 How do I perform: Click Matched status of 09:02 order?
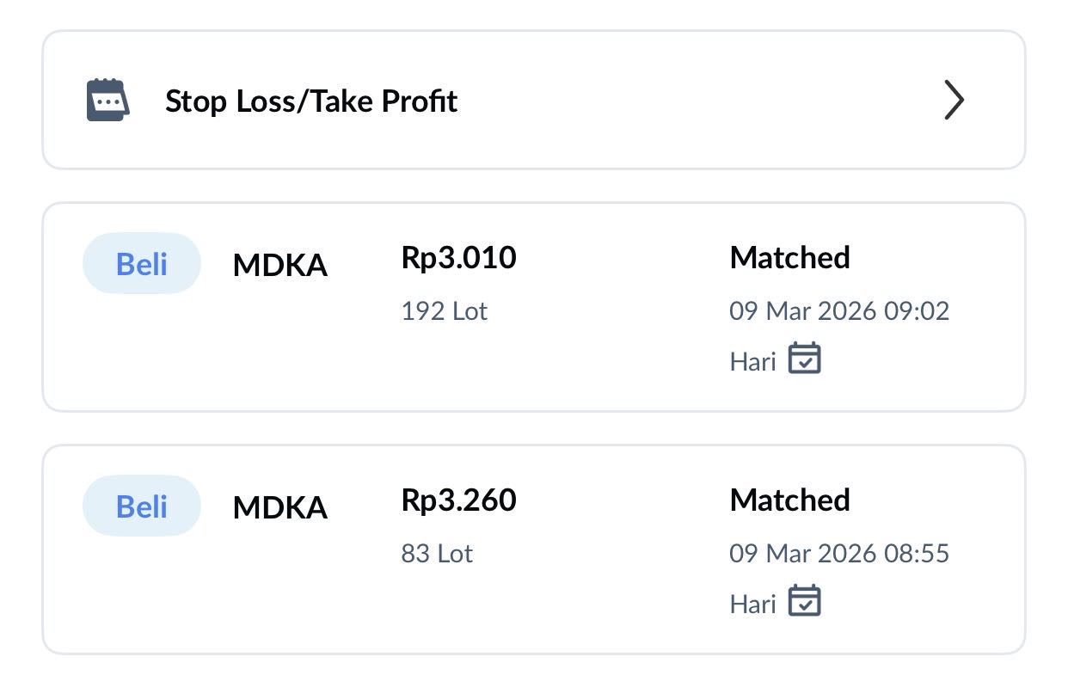789,257
